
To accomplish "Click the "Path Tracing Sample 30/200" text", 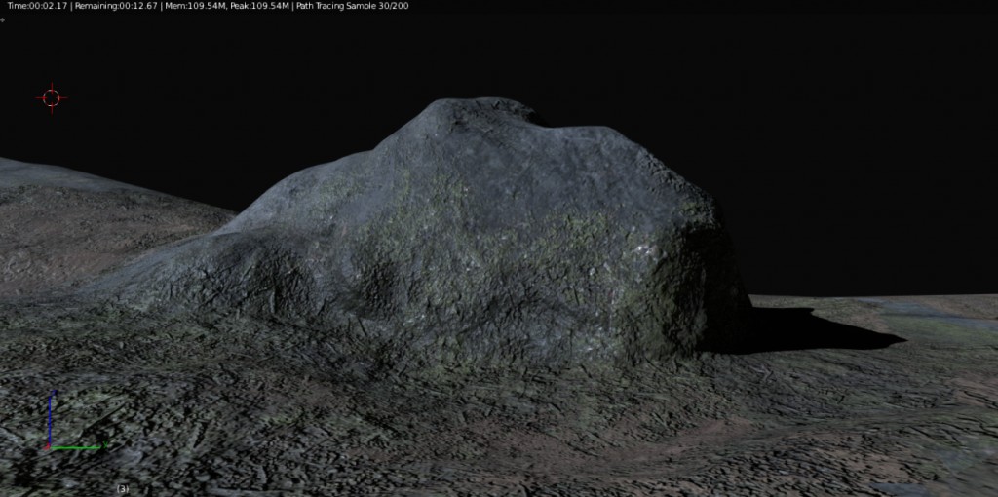I will click(x=352, y=6).
